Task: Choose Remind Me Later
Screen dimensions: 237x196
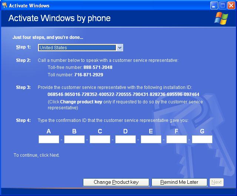Action: click(179, 182)
